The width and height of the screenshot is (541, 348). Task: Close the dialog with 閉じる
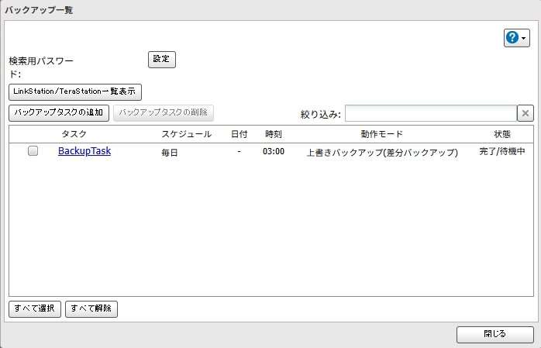(494, 334)
